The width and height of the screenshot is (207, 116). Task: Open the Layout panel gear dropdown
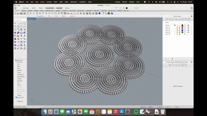tap(192, 62)
